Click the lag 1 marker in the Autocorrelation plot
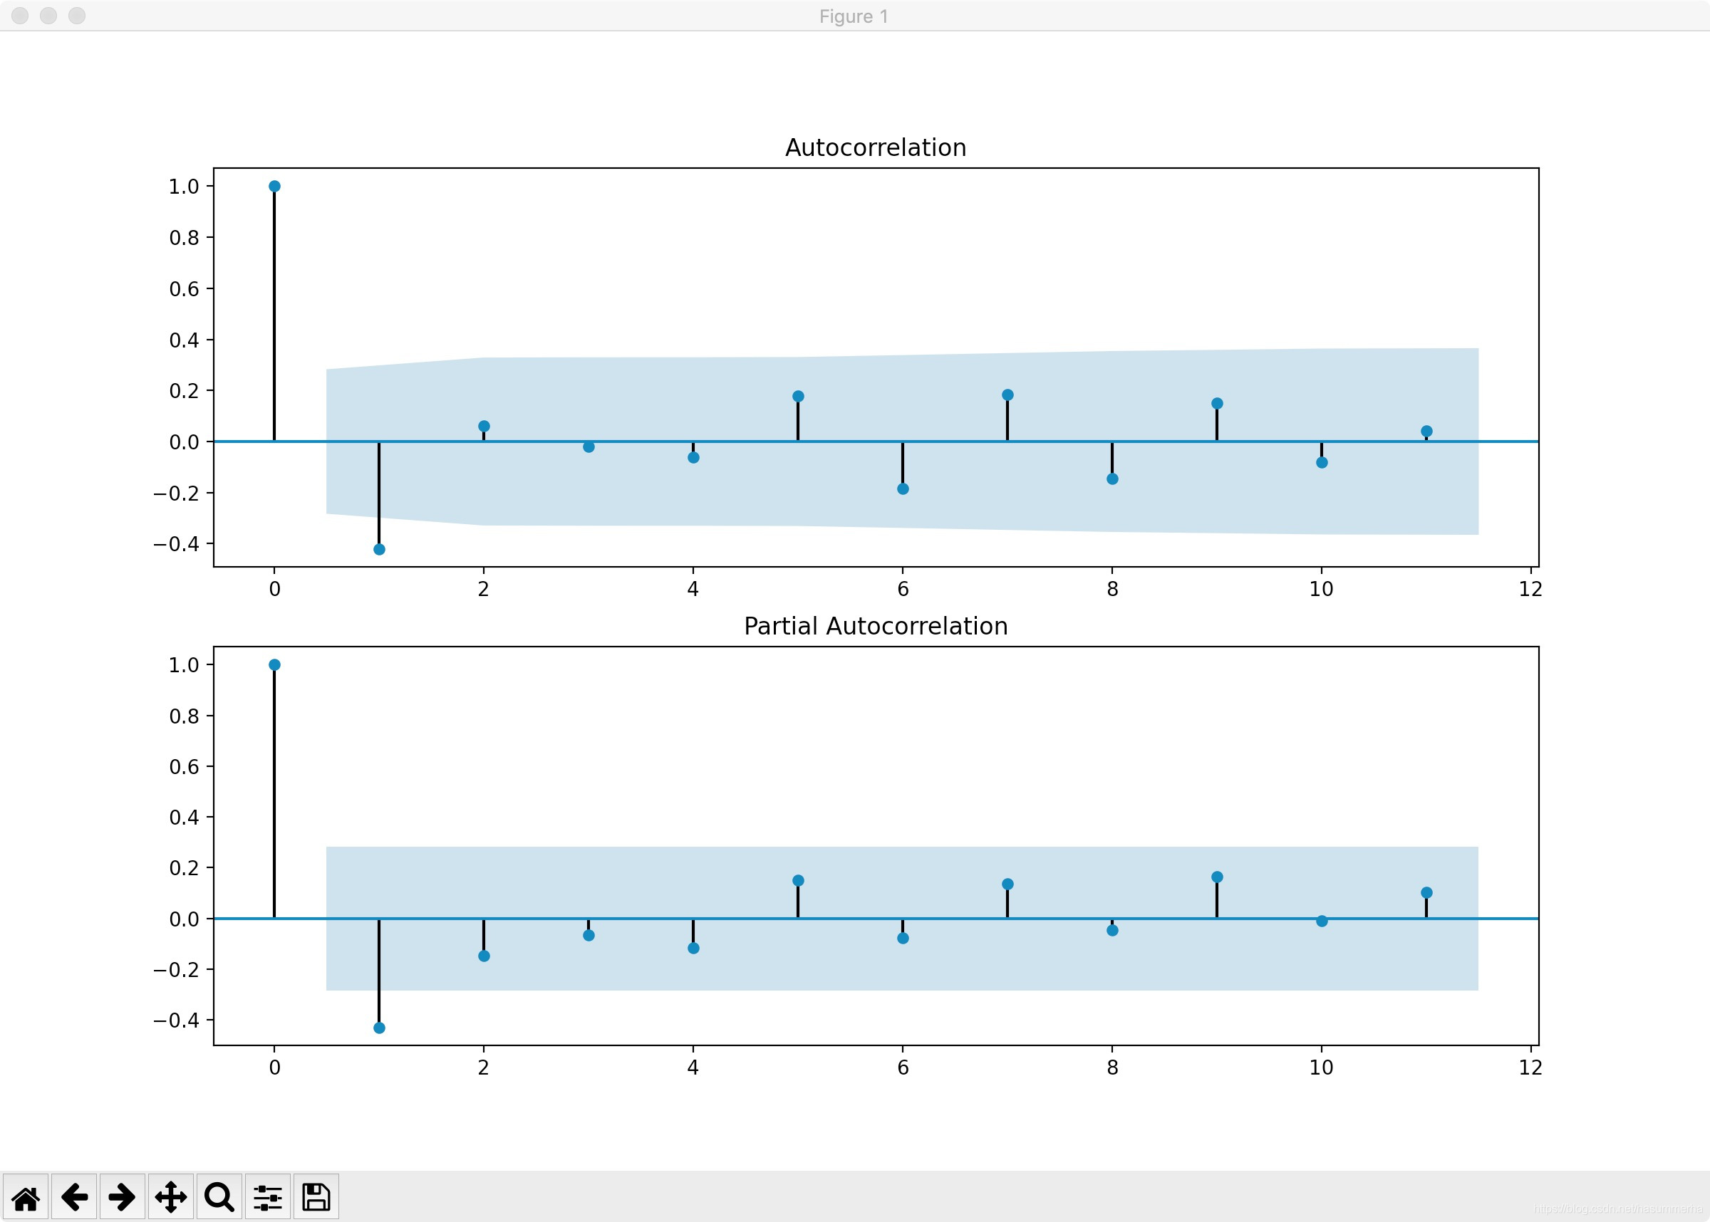The width and height of the screenshot is (1710, 1222). (379, 549)
